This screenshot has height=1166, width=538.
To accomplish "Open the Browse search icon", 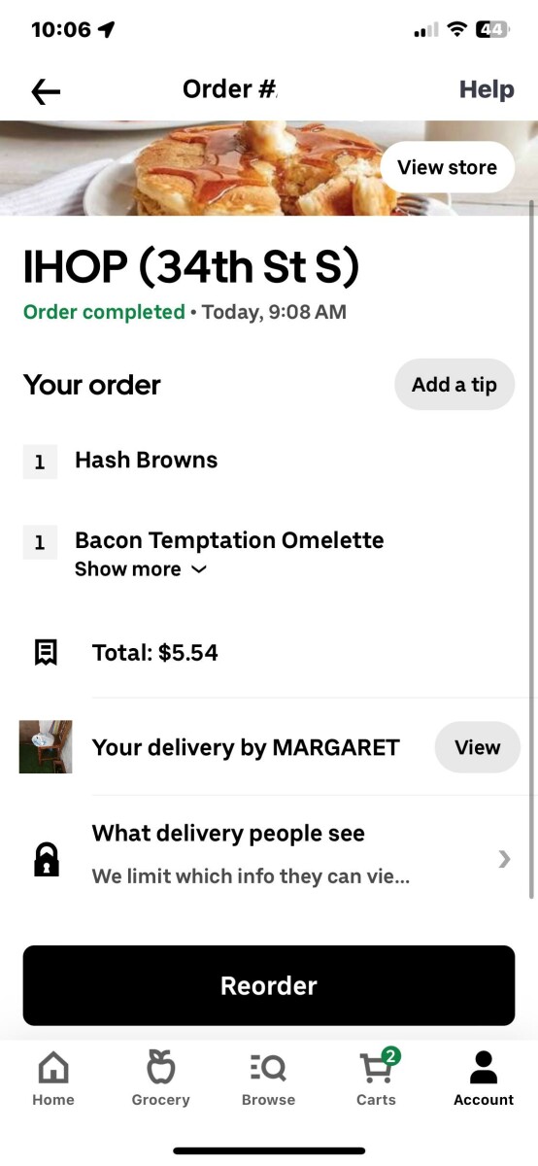I will pos(268,1069).
